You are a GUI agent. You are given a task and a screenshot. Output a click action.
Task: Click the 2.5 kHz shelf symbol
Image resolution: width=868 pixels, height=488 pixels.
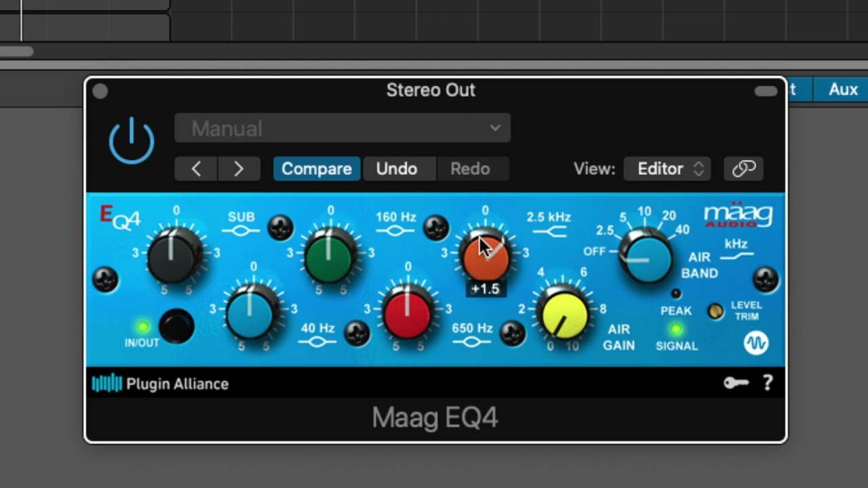click(x=549, y=232)
